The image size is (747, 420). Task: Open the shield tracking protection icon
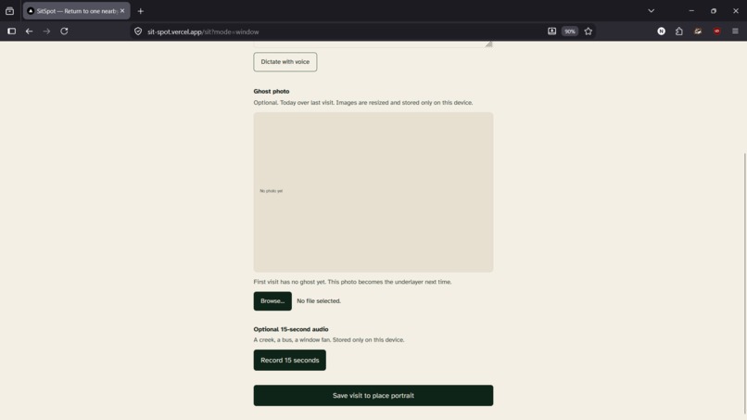pos(138,32)
